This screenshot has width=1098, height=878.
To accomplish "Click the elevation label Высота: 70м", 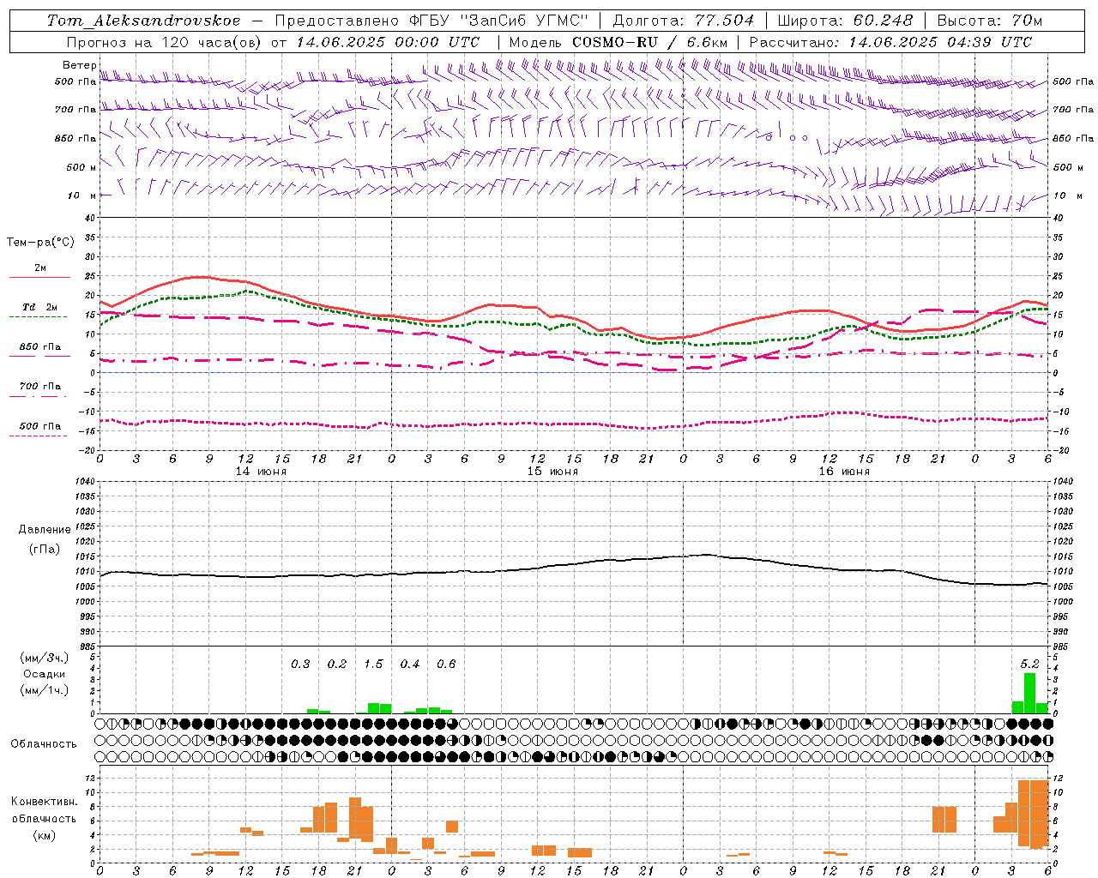I will click(x=990, y=21).
